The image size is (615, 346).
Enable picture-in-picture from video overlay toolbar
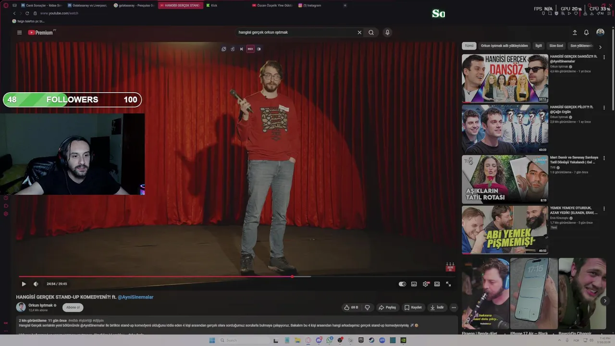(x=223, y=49)
